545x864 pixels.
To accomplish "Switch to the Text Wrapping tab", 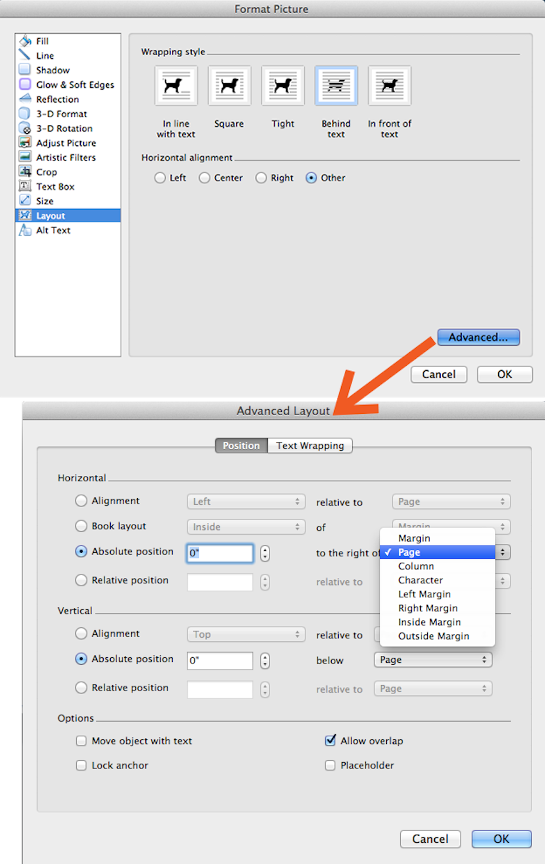I will pos(310,445).
